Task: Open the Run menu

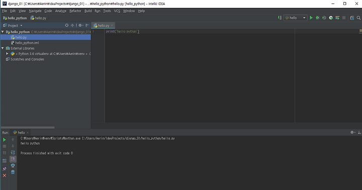Action: [x=98, y=11]
